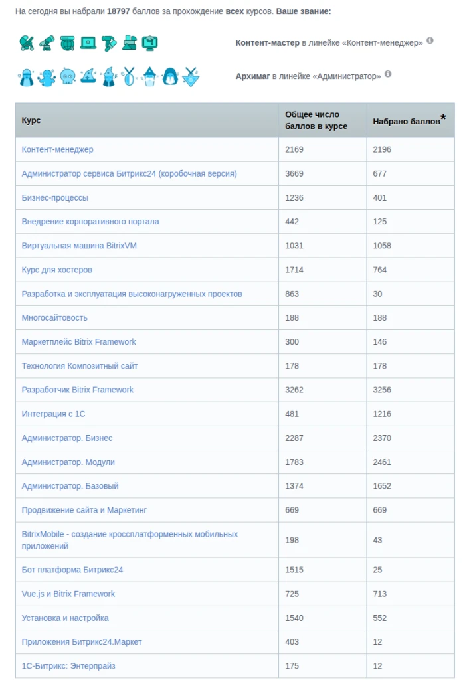
Task: Click the oval mirror amulet badge
Action: click(129, 77)
